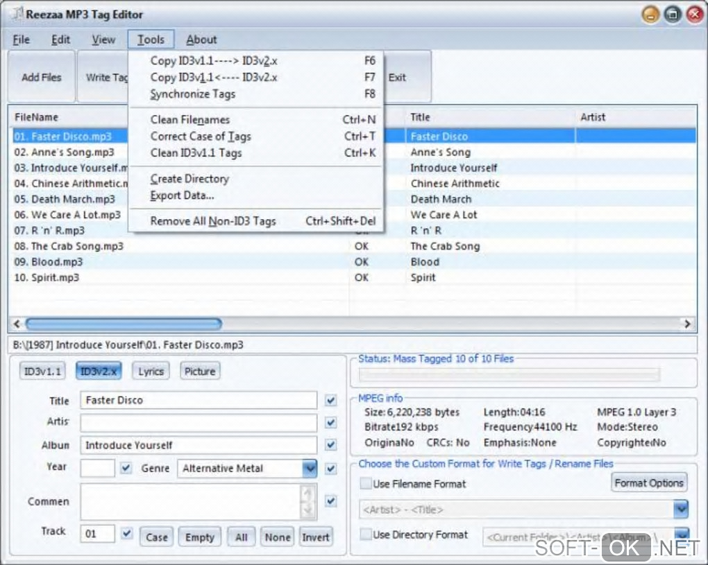708x565 pixels.
Task: Switch to the ID3v1.1 tab
Action: click(x=42, y=372)
